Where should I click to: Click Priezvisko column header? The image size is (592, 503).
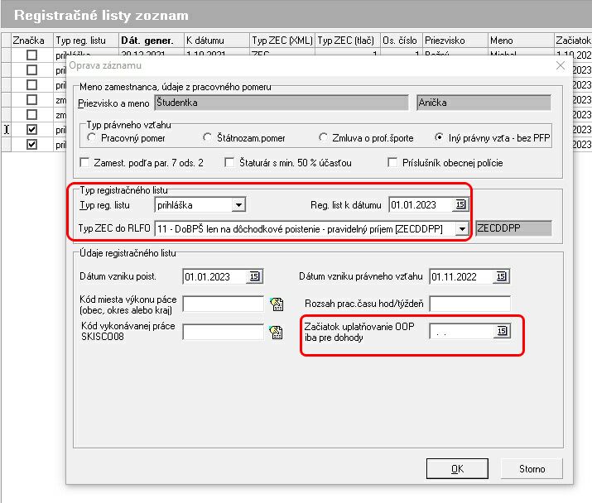click(x=455, y=41)
